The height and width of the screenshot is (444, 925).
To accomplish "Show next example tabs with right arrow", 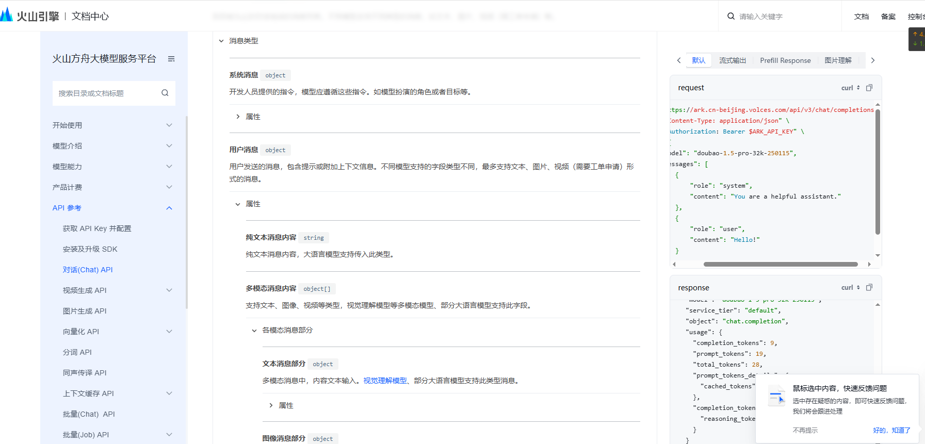I will tap(873, 60).
